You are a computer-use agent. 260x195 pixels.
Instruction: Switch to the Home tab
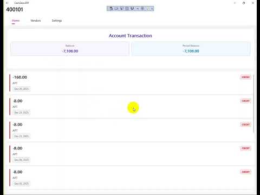point(16,21)
